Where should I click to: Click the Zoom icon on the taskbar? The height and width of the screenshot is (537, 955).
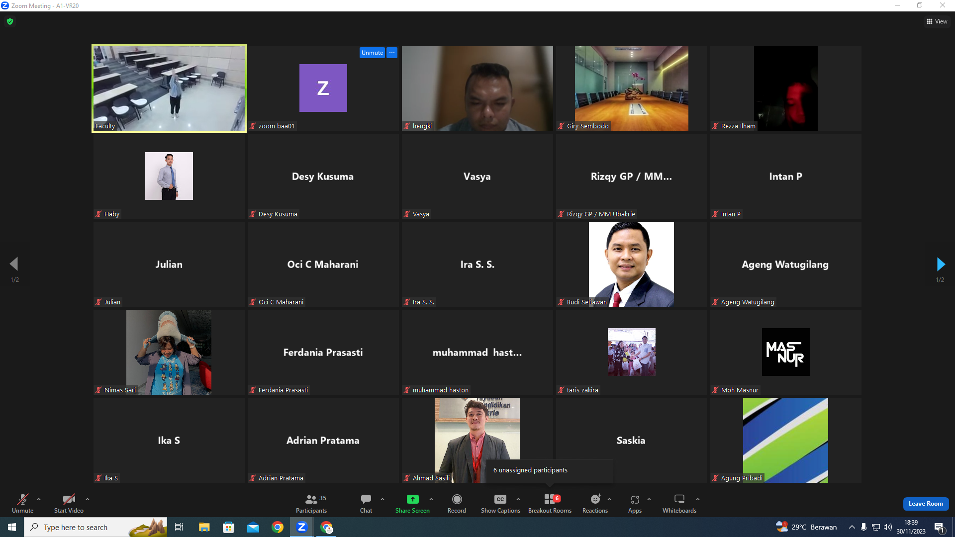[x=302, y=527]
